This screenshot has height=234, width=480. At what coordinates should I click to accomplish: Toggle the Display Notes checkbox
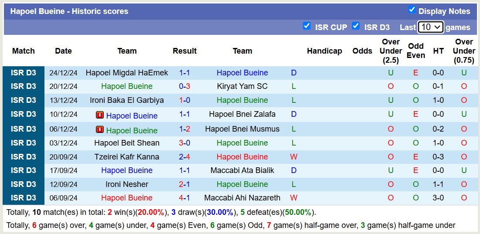tap(412, 10)
